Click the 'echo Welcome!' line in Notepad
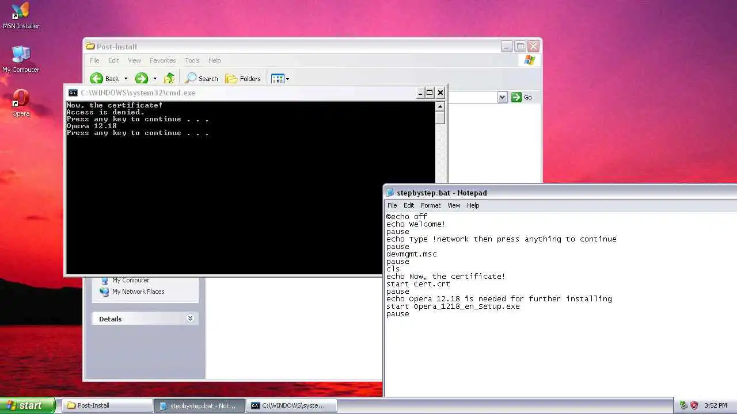Viewport: 737px width, 414px height. [x=416, y=224]
